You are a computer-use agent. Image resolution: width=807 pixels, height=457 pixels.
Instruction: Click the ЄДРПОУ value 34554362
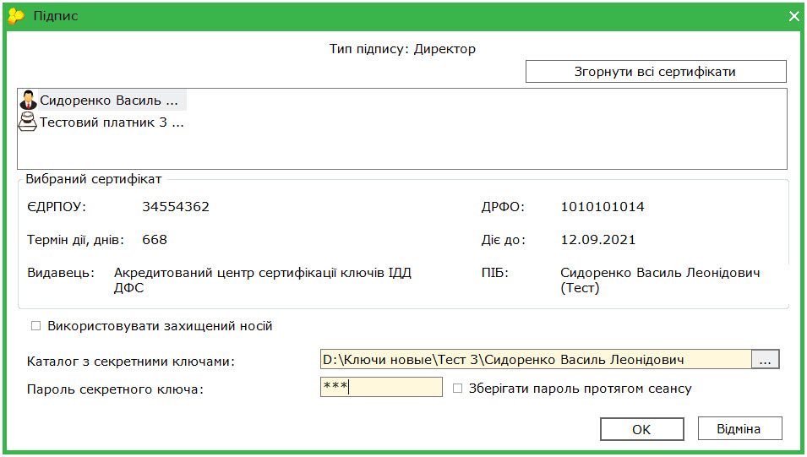(176, 207)
